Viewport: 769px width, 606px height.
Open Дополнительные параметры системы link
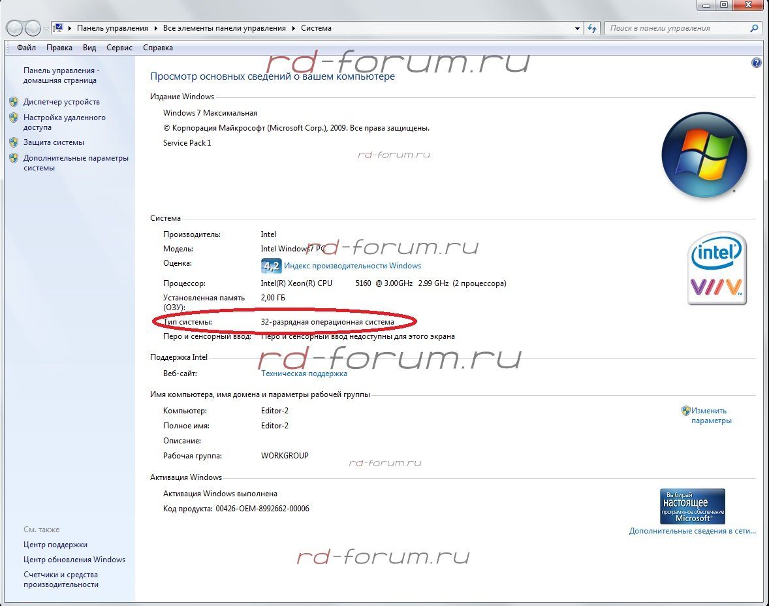(x=76, y=163)
